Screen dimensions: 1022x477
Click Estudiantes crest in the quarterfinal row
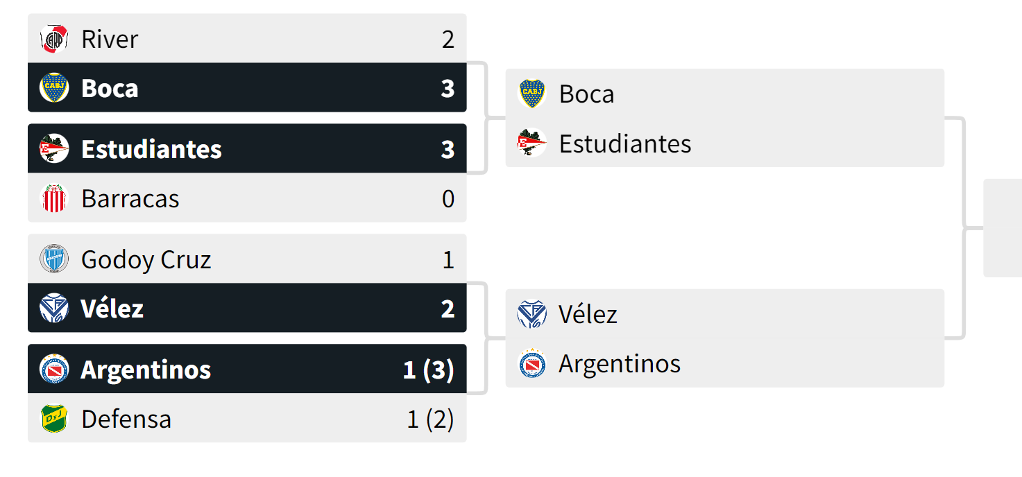pyautogui.click(x=54, y=149)
